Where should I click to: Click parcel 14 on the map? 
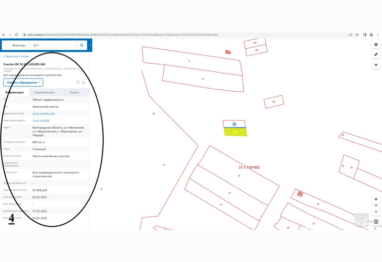pos(239,176)
